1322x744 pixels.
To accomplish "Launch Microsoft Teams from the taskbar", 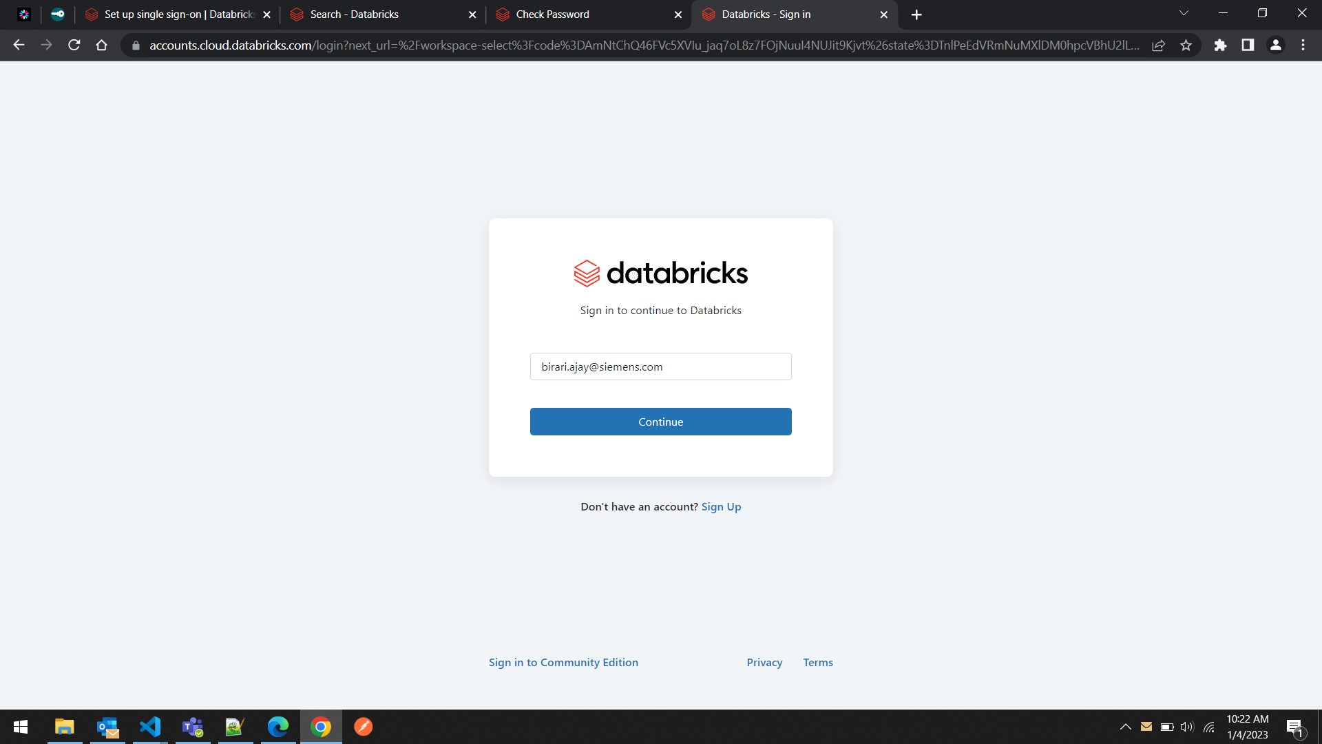I will (193, 727).
